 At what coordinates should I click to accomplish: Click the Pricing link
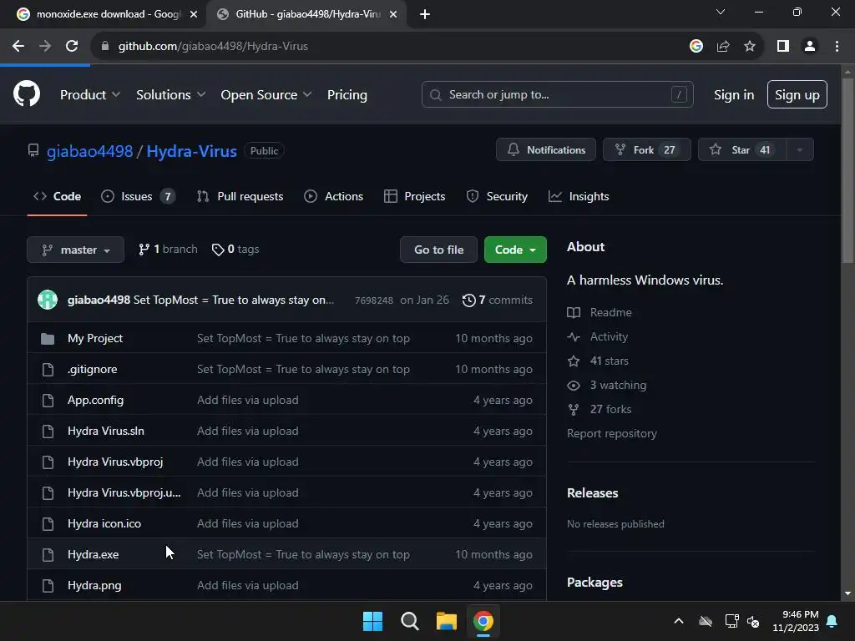pos(347,95)
